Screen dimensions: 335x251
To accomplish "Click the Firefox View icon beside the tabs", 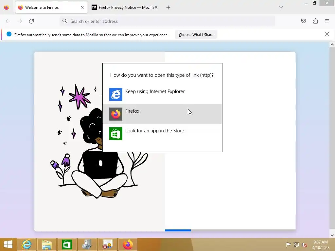I will 7,8.
